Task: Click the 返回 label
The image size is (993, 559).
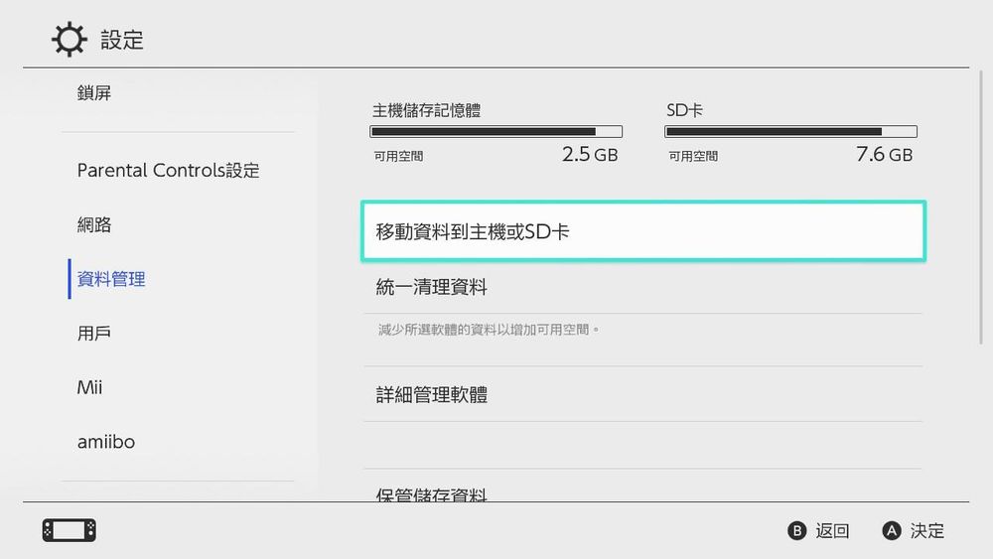Action: tap(832, 530)
